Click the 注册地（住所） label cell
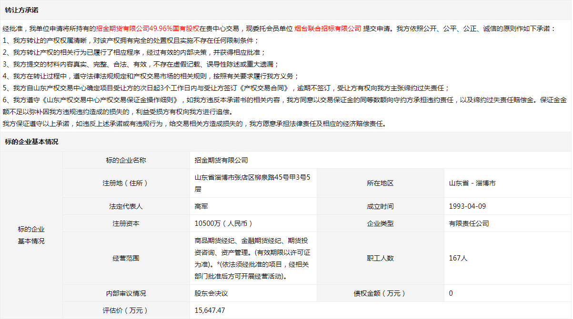The width and height of the screenshot is (573, 319). [126, 183]
